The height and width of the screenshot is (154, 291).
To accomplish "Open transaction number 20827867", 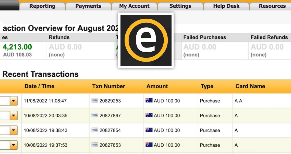I will (x=110, y=115).
